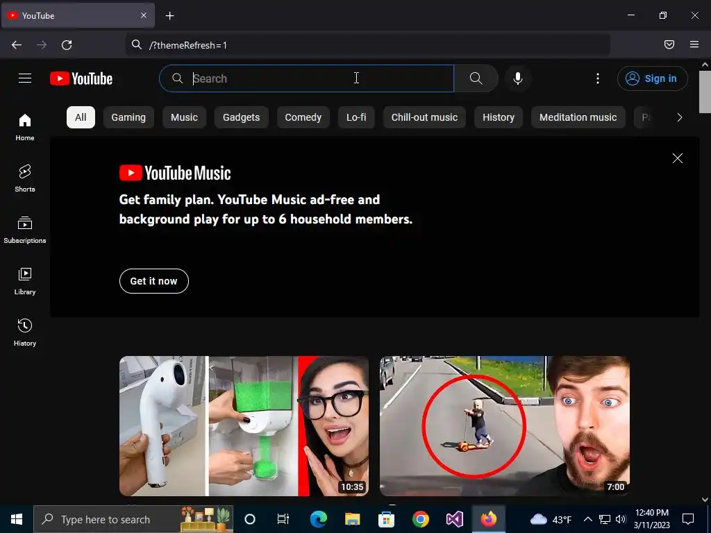Screen dimensions: 711x533
Task: Click the page vertical scrollbar thumb
Action: click(705, 92)
